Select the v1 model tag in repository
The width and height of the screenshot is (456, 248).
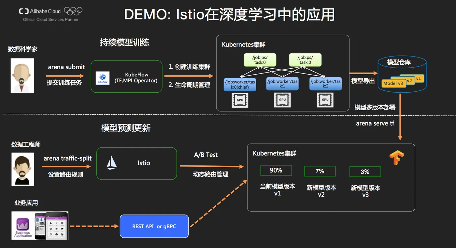point(419,78)
